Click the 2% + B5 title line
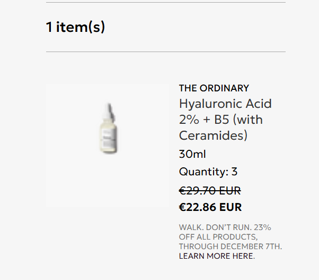 pos(220,120)
